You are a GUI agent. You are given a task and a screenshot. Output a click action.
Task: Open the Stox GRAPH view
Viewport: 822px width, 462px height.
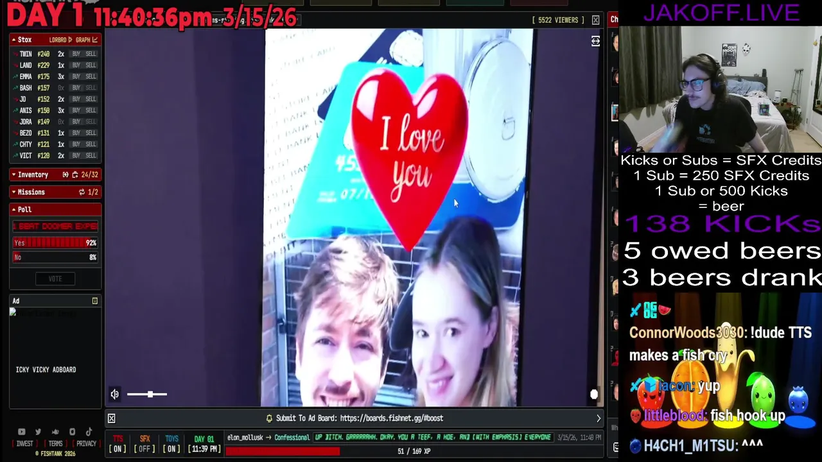(x=87, y=40)
